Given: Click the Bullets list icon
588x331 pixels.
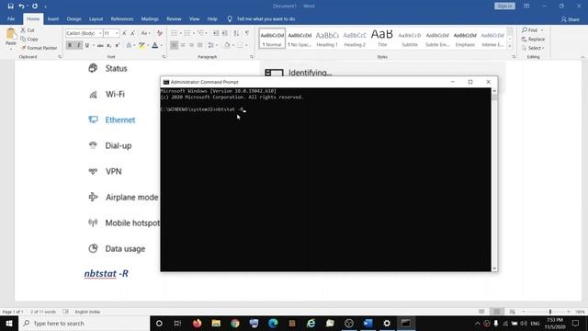Looking at the screenshot, I should pos(174,33).
